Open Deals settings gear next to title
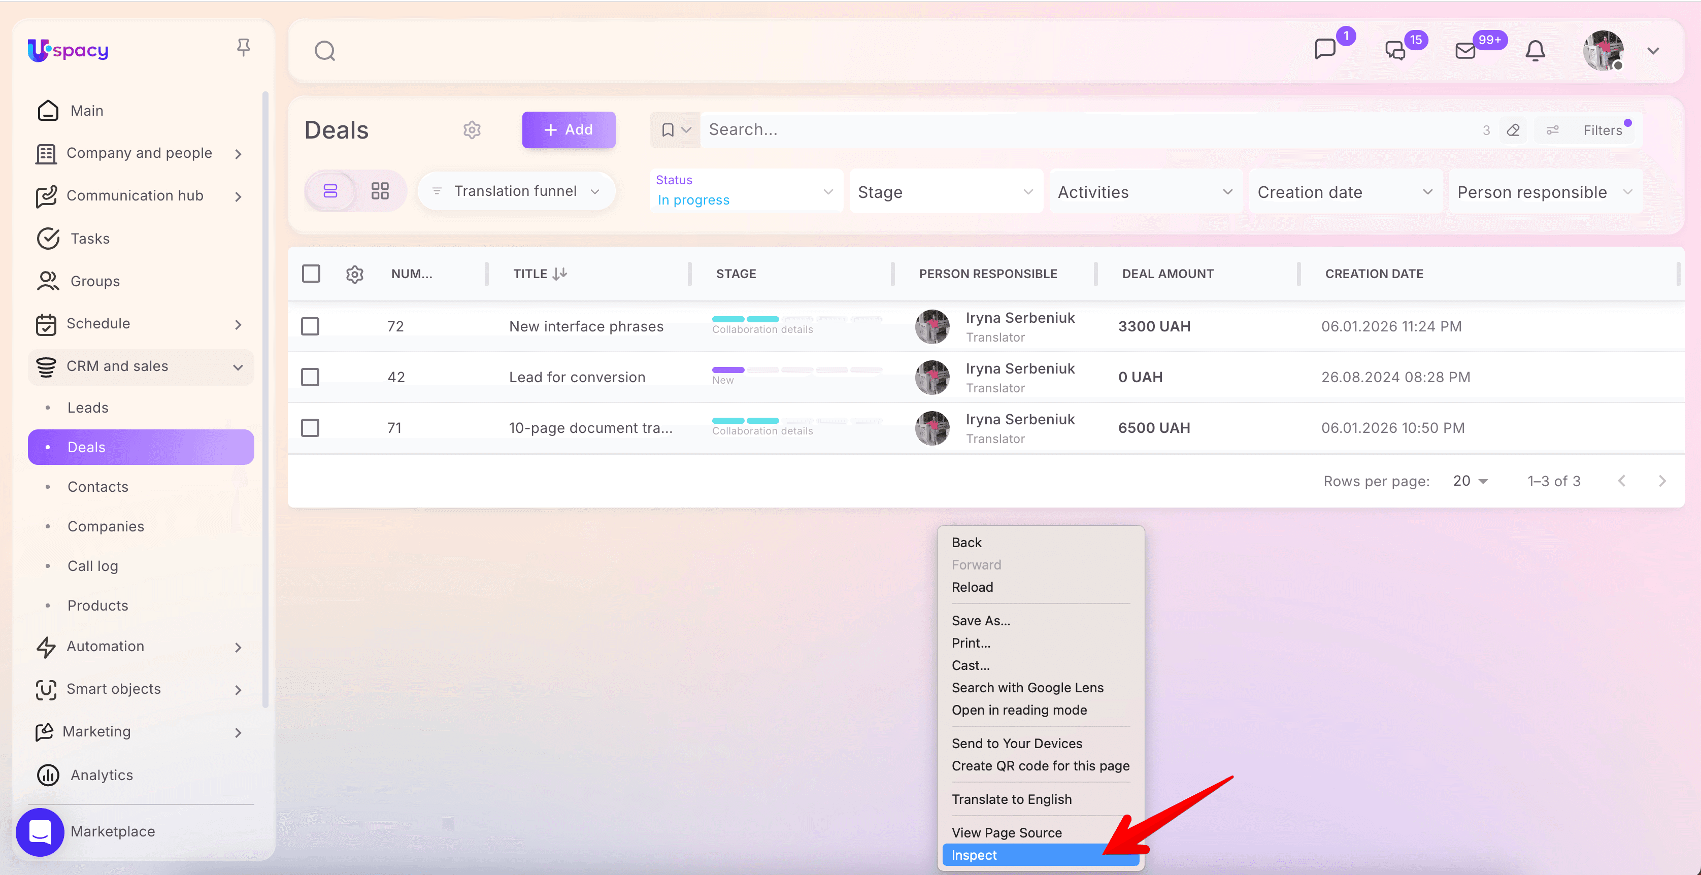Image resolution: width=1701 pixels, height=875 pixels. pos(472,130)
